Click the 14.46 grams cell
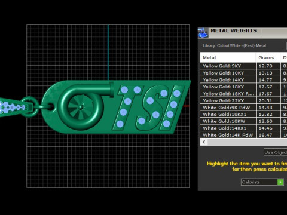287x215 pixels. coord(268,128)
